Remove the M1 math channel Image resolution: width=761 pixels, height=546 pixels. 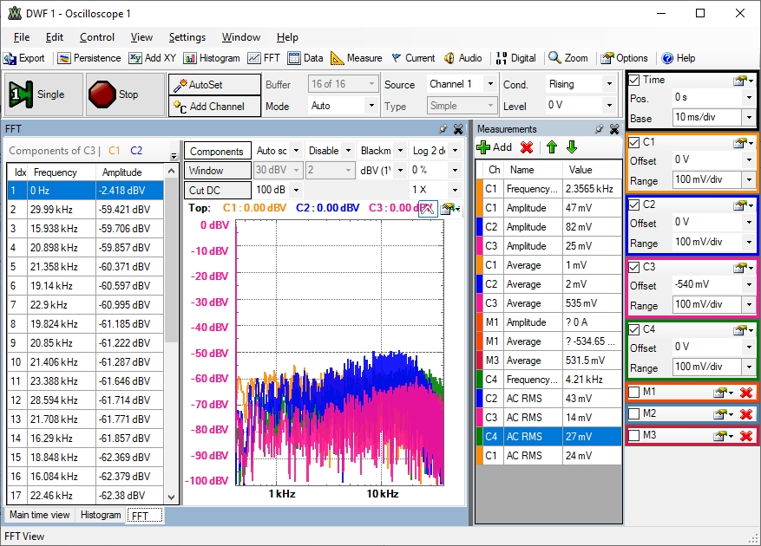coord(745,393)
